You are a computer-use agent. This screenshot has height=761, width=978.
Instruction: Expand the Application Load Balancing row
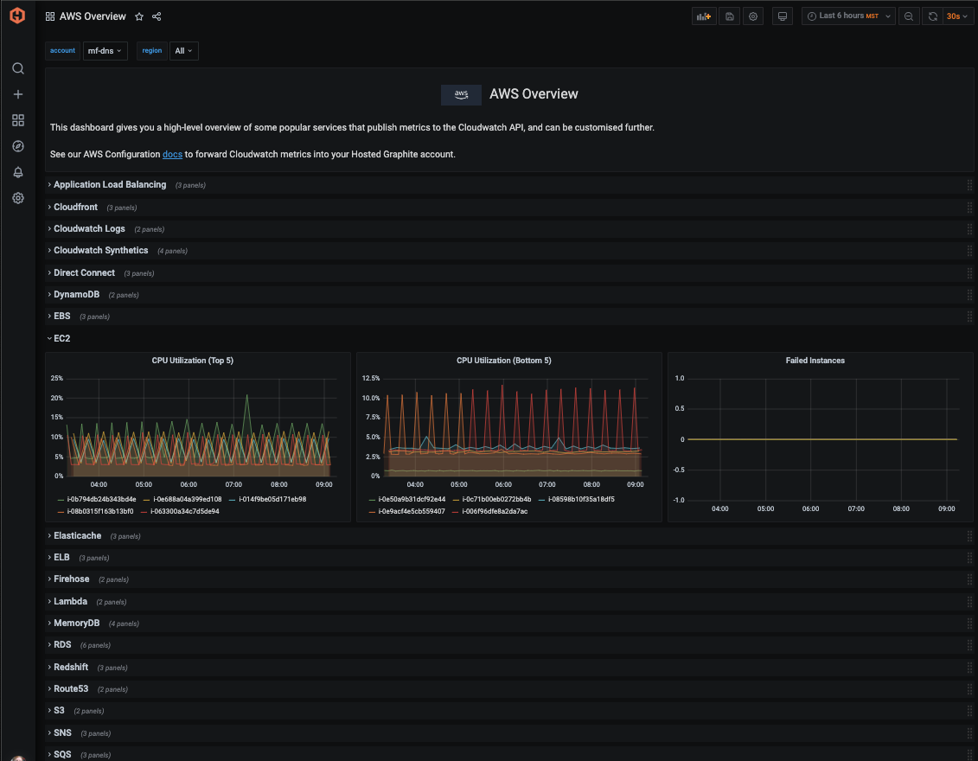(x=110, y=185)
